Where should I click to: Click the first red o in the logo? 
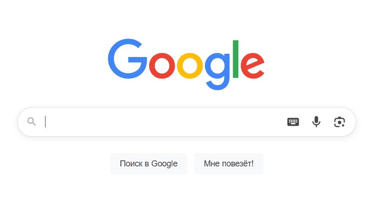(x=162, y=66)
